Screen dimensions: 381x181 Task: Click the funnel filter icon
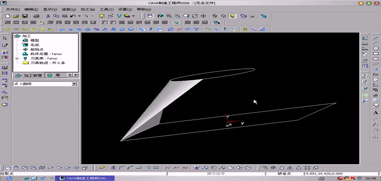[x=119, y=16]
